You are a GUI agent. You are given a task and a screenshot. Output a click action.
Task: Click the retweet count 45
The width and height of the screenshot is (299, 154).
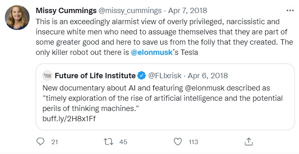point(123,142)
